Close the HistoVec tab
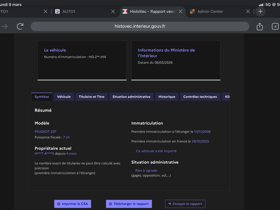 (x=181, y=12)
